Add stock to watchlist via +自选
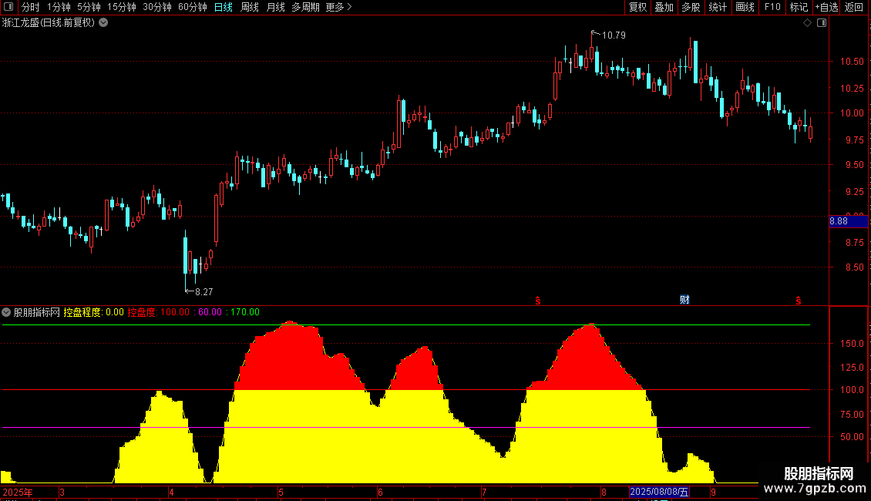 [826, 7]
